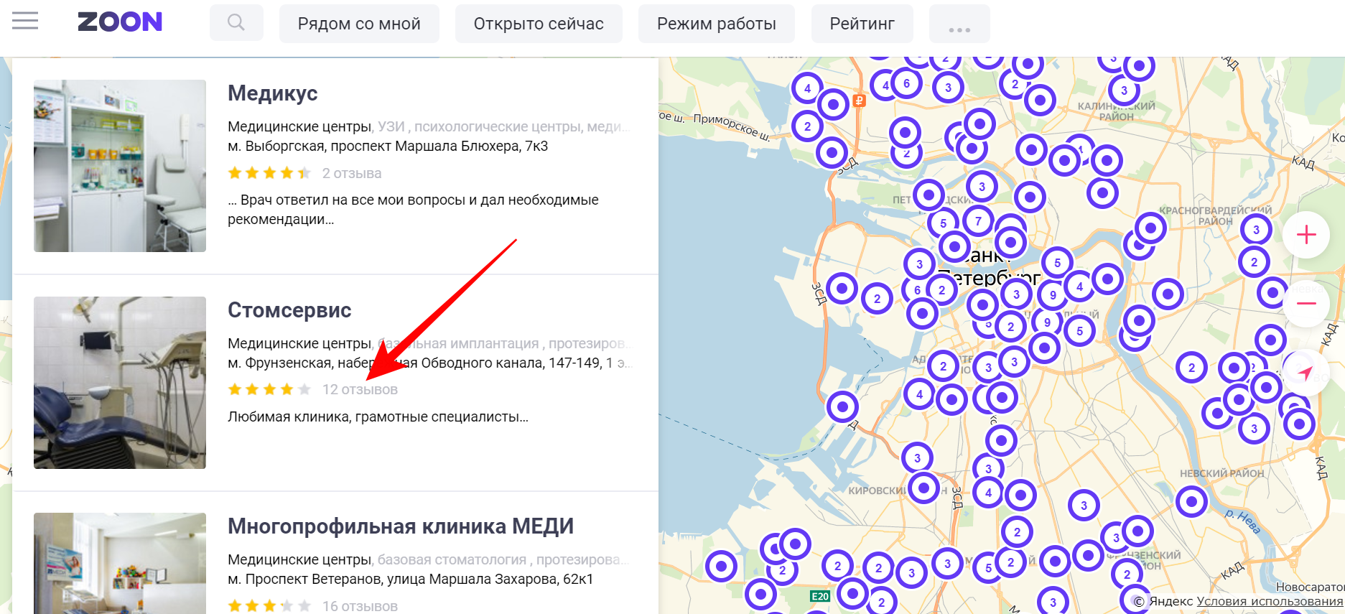Toggle the 'Открыто сейчас' filter
The height and width of the screenshot is (614, 1345).
pos(539,24)
